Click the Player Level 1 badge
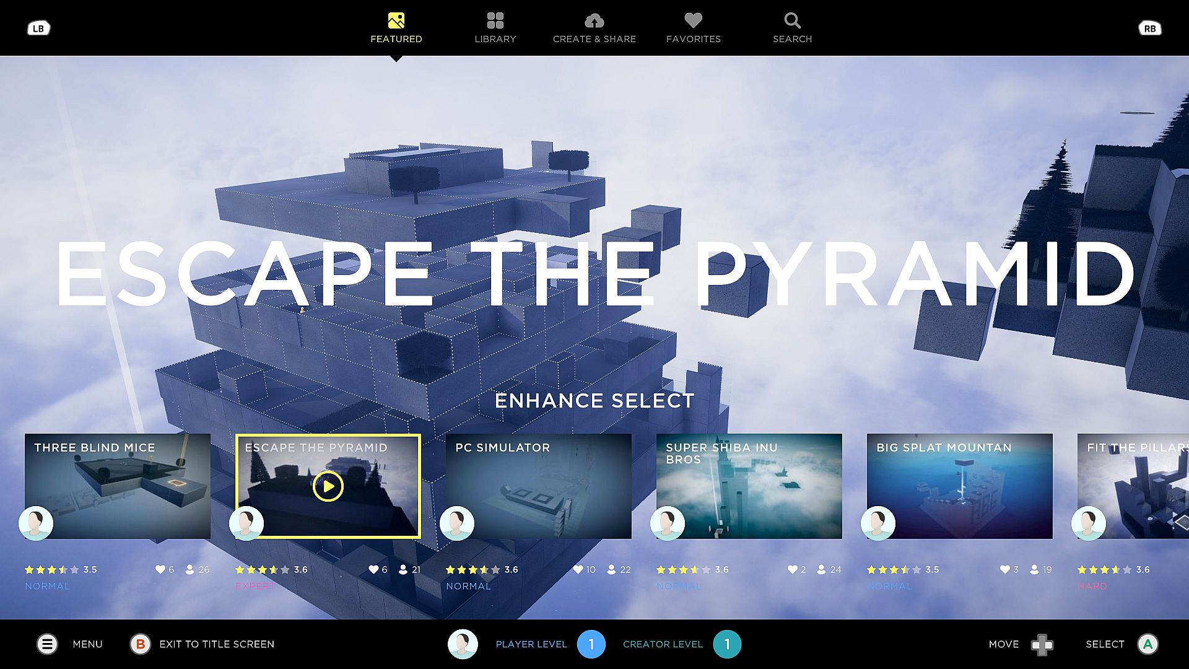 pos(591,644)
